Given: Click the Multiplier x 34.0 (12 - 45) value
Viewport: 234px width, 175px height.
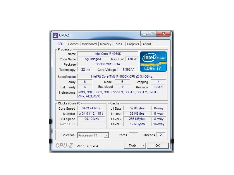Looking at the screenshot, I should click(91, 113).
